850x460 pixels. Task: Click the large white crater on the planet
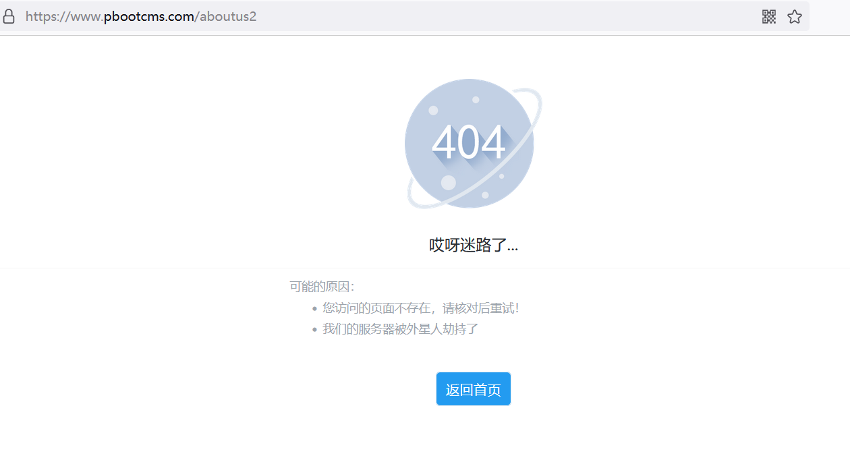tap(448, 183)
